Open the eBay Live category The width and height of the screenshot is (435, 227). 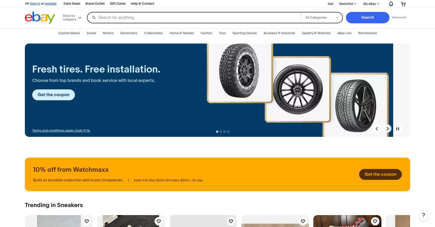click(x=344, y=33)
